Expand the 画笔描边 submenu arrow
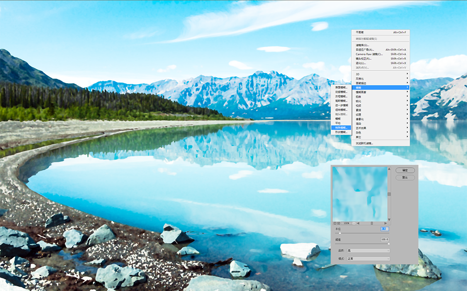The width and height of the screenshot is (467, 291). point(407,83)
